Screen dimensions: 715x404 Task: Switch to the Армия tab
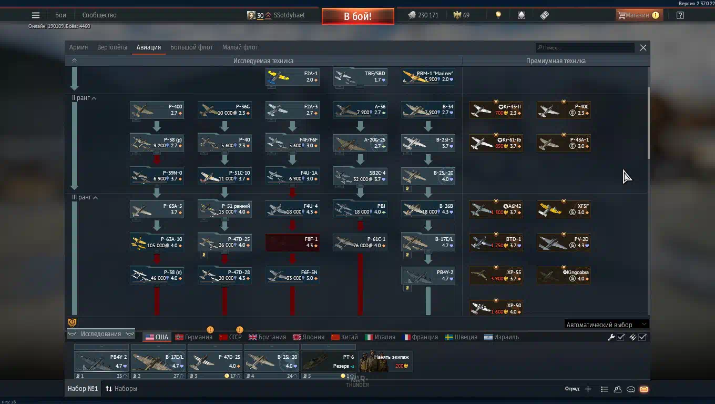[78, 47]
